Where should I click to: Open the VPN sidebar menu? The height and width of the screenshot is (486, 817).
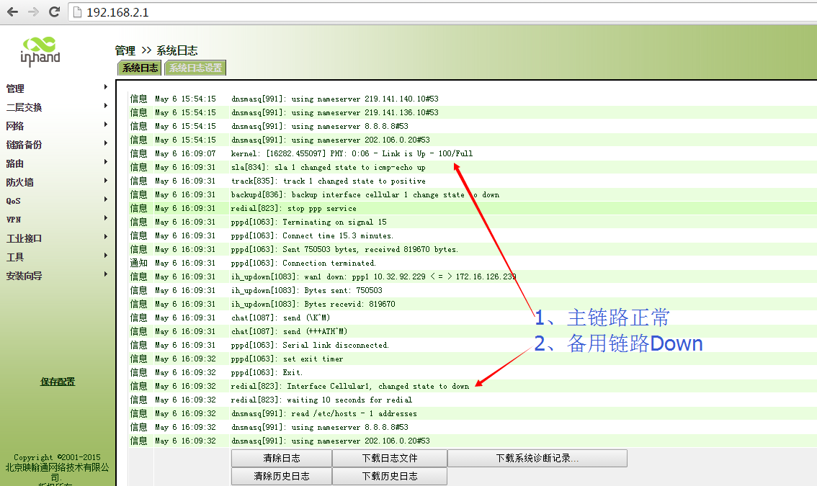pos(14,220)
